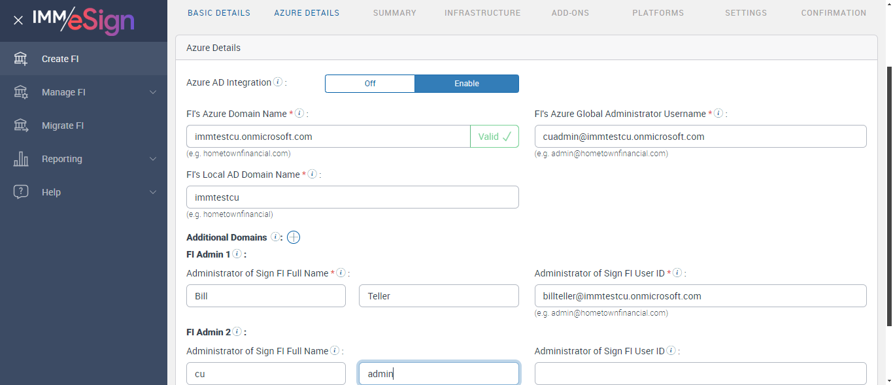Select Enable for Azure AD Integration
893x385 pixels.
467,84
